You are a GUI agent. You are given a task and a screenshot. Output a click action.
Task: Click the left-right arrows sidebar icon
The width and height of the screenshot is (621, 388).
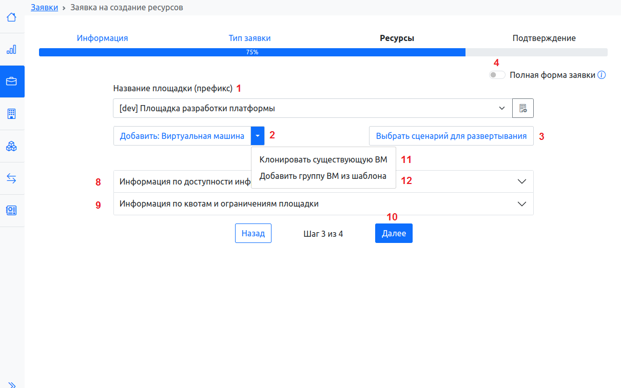(11, 178)
